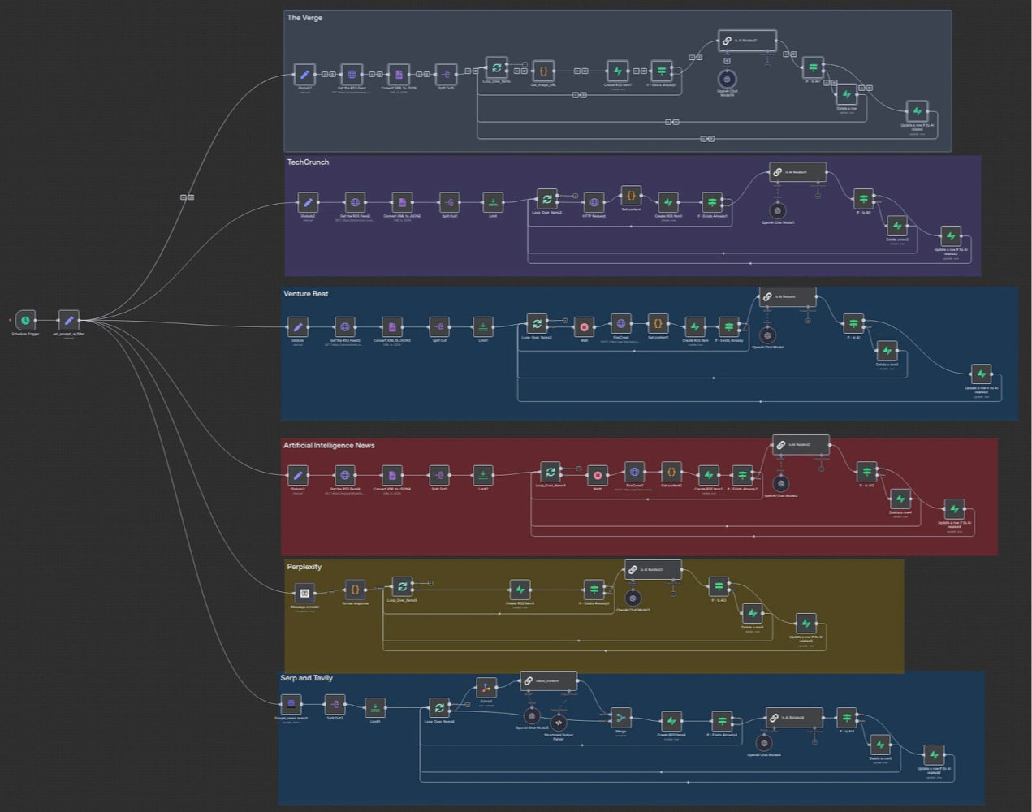This screenshot has height=812, width=1032.
Task: Select Loop_Over_Items2 node
Action: [546, 199]
